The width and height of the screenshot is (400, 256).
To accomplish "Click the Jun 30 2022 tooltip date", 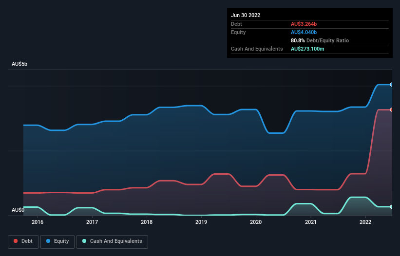I will [x=246, y=15].
